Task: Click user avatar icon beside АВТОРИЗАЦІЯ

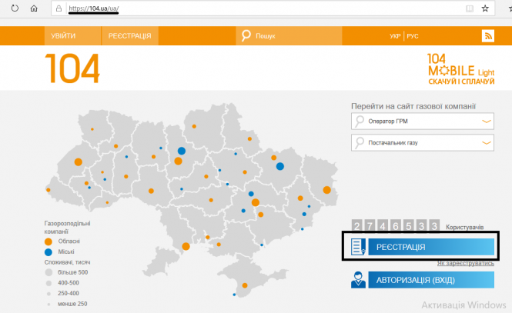Action: (x=358, y=280)
